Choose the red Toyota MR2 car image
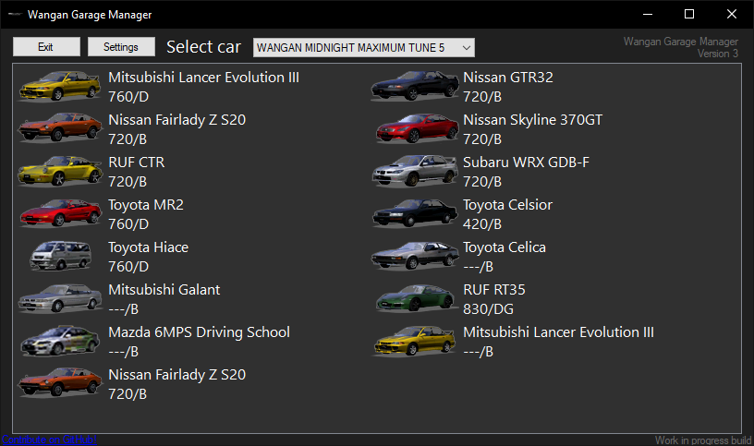 (x=61, y=213)
